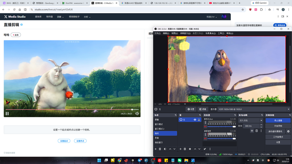
Task: Toggle visibility eye of the 左 source
Action: click(x=195, y=120)
